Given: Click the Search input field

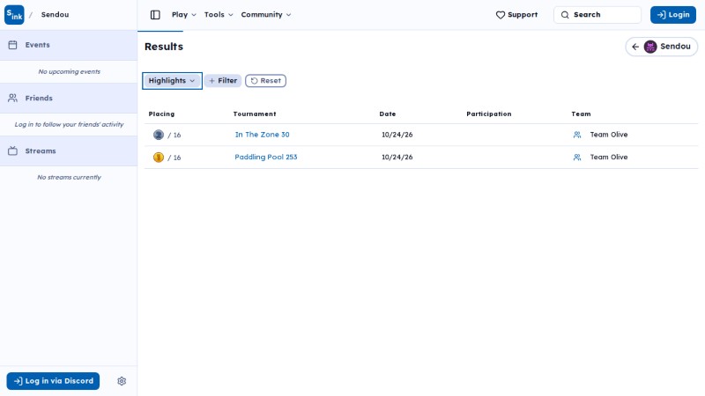Looking at the screenshot, I should 597,15.
